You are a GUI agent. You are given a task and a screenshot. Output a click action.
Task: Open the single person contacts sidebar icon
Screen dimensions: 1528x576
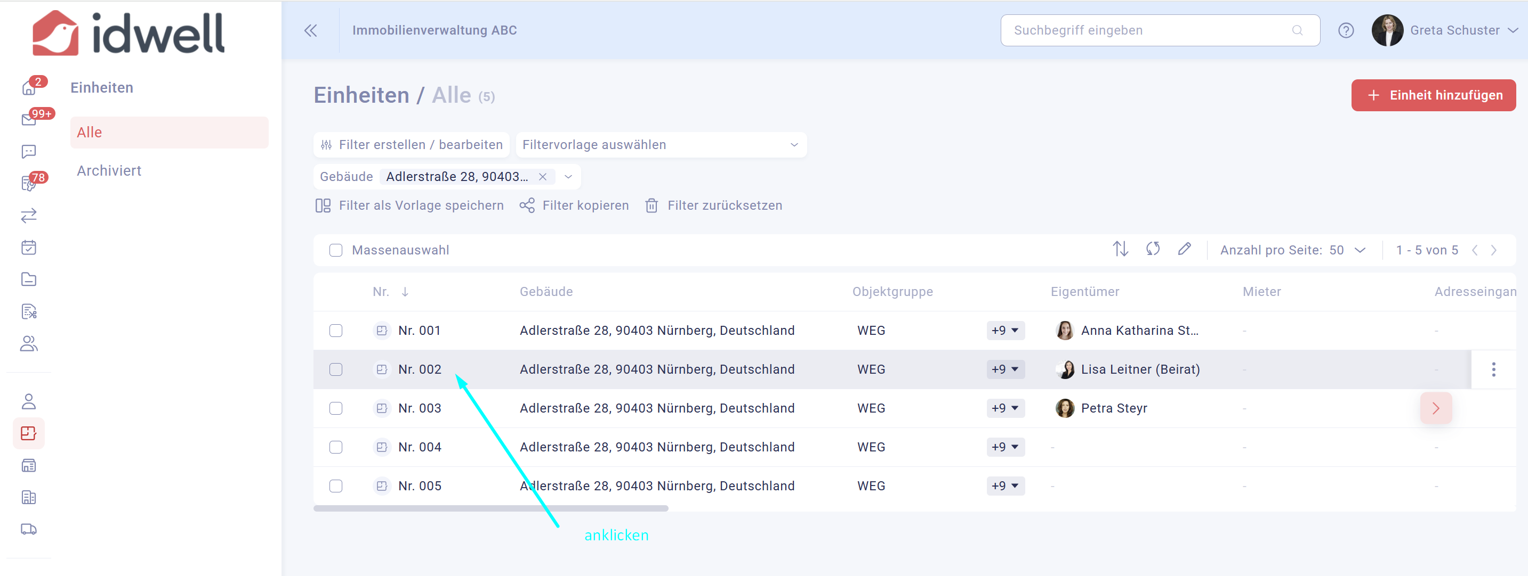tap(28, 401)
